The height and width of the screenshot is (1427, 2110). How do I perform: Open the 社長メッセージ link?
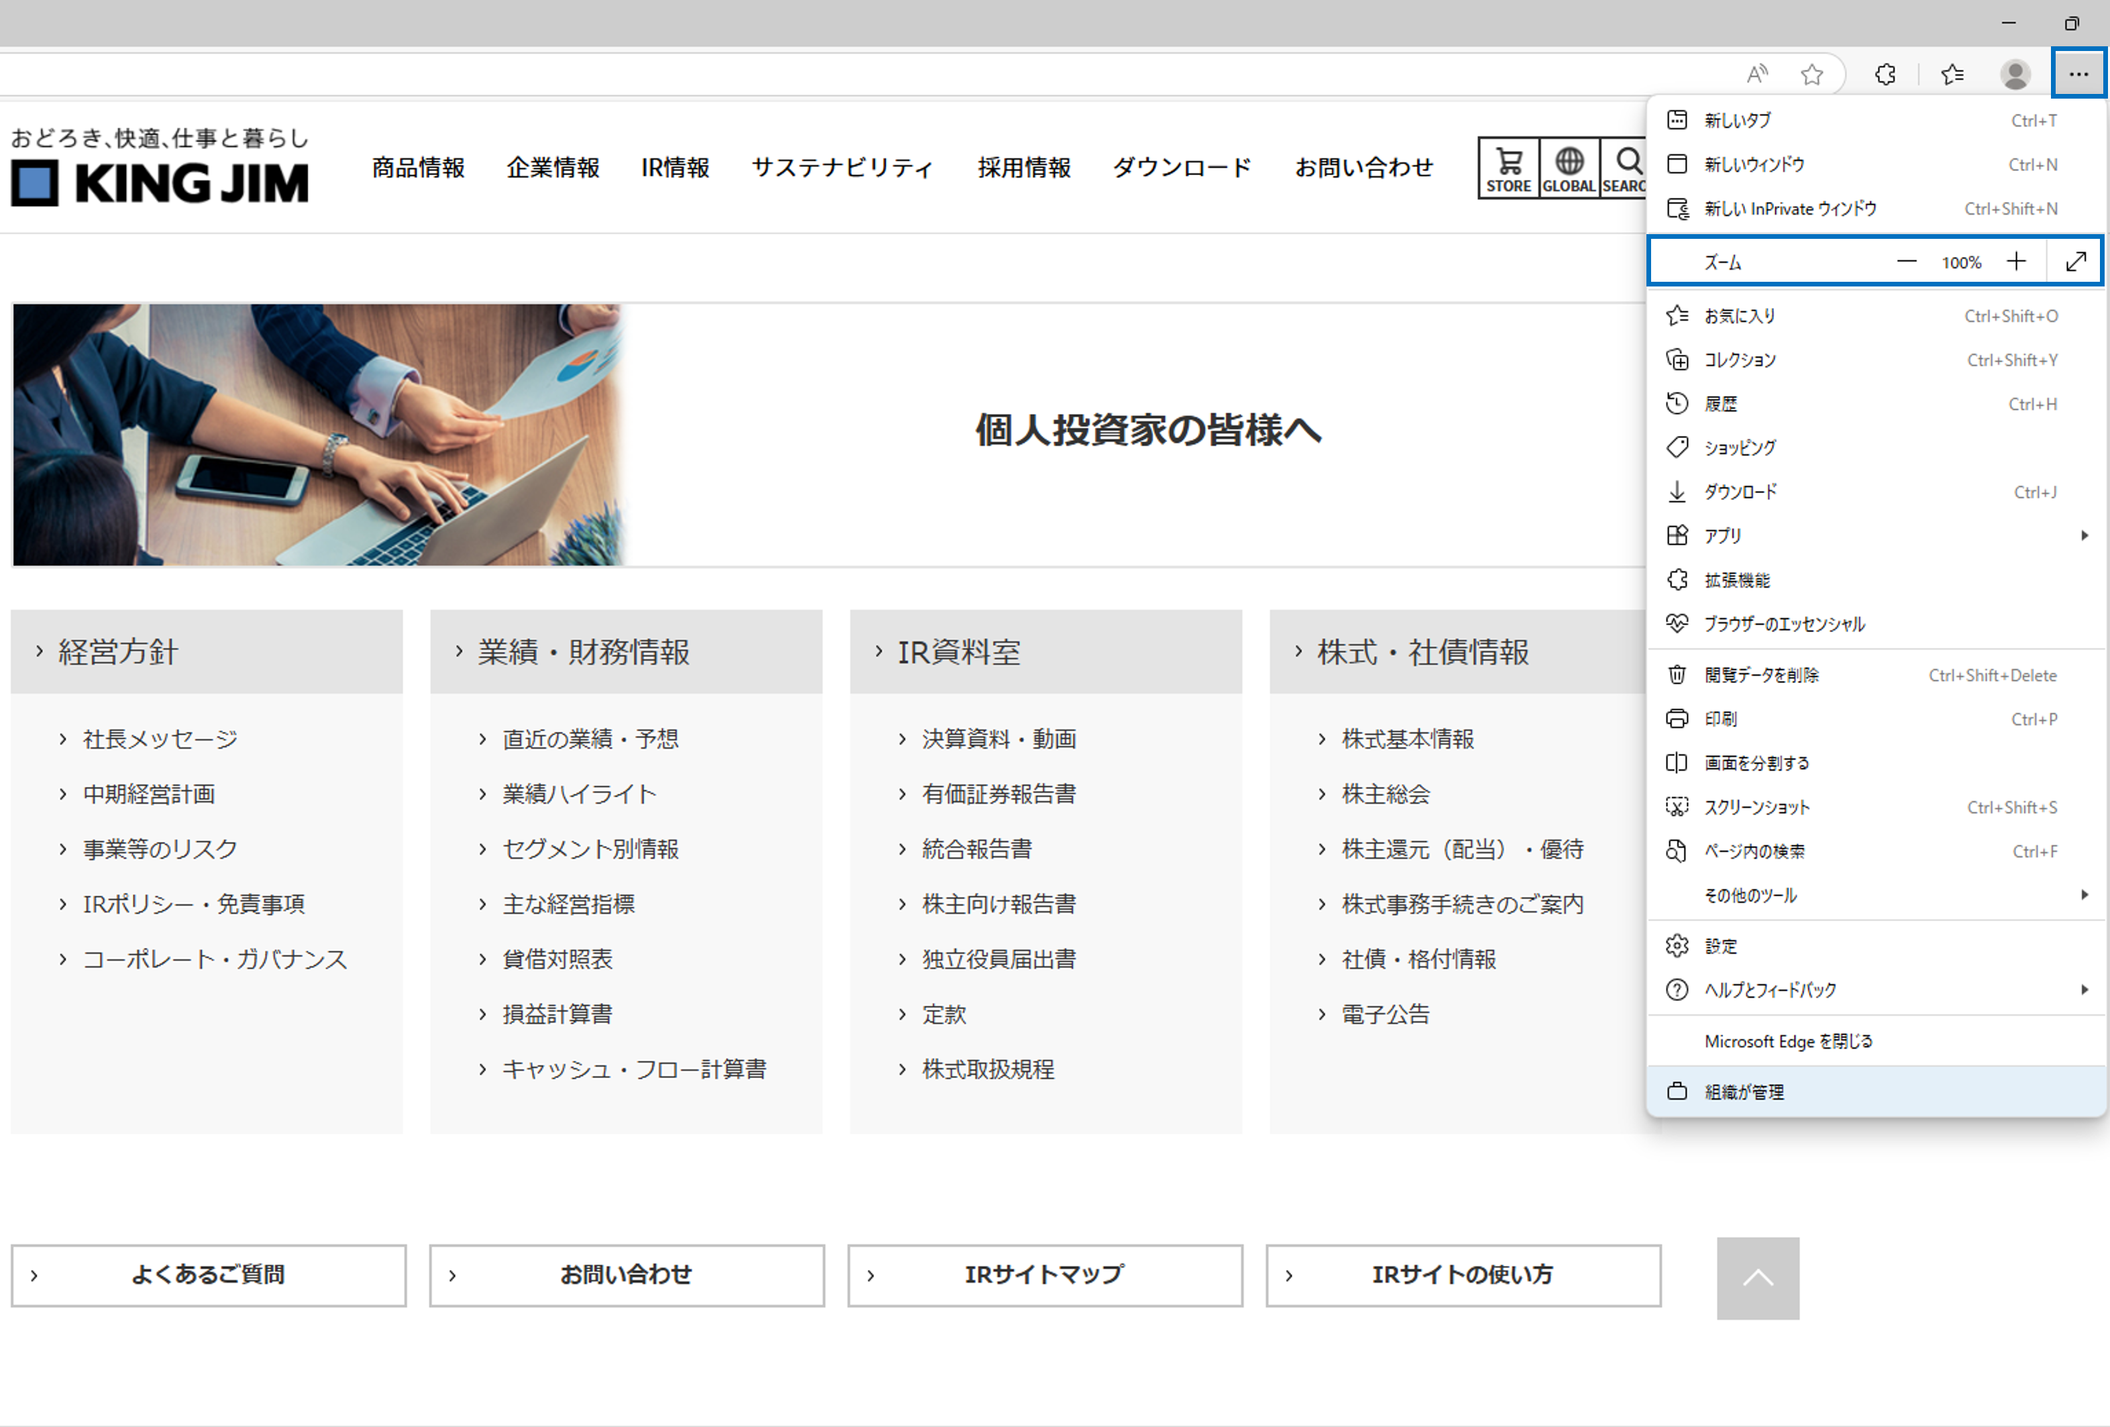(x=160, y=739)
